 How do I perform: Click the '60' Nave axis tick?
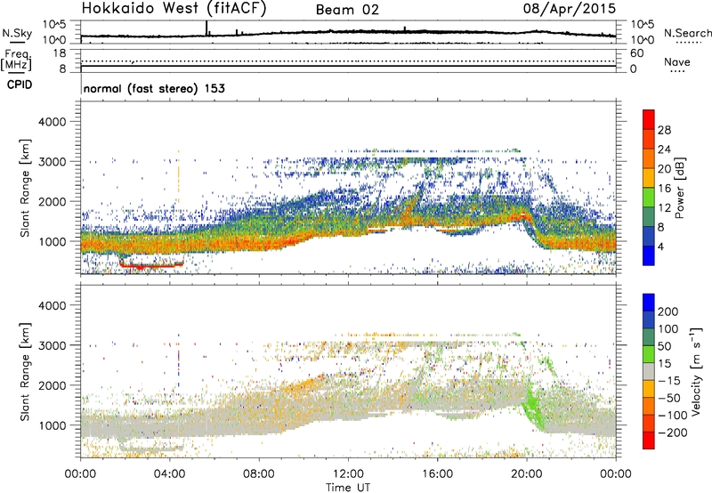(636, 53)
